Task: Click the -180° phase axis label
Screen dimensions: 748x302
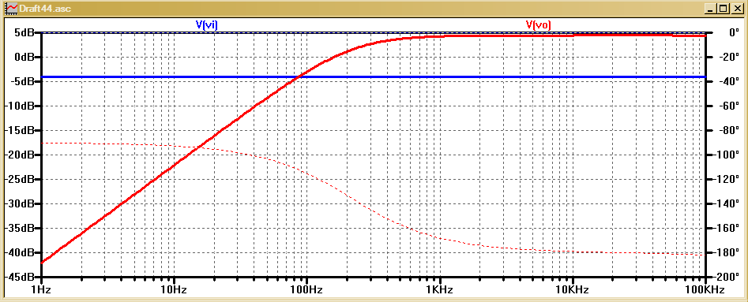Action: 727,253
